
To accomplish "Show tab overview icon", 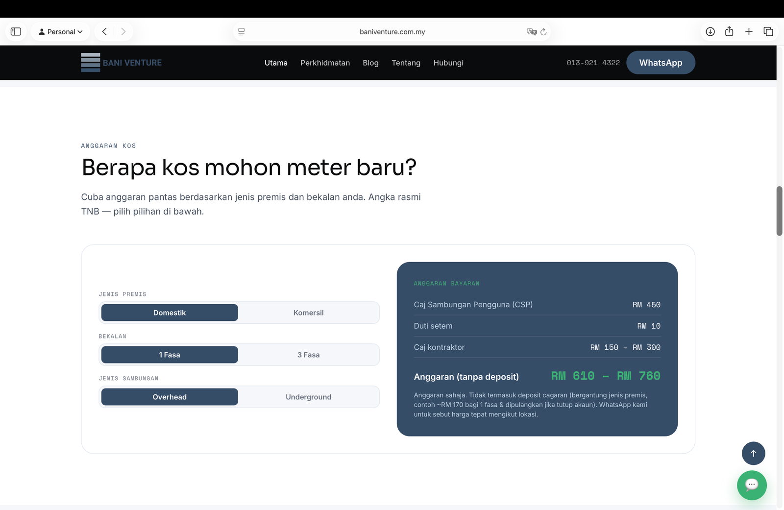I will coord(768,31).
